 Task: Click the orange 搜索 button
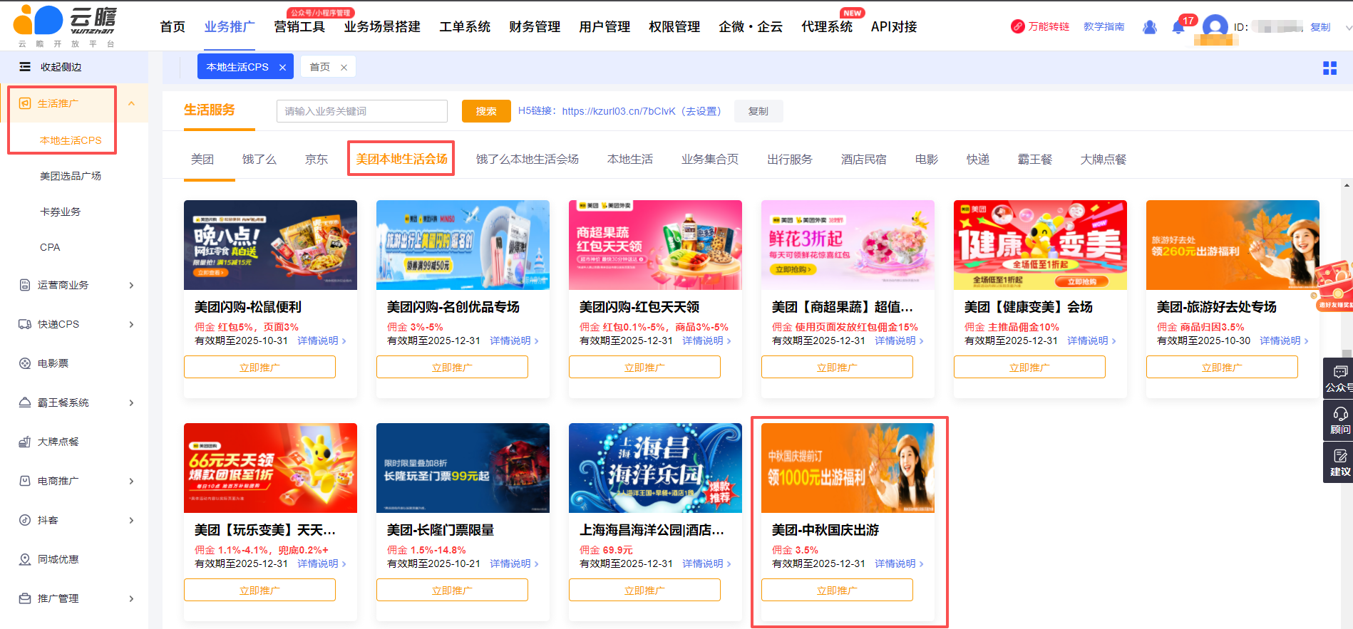(x=486, y=111)
